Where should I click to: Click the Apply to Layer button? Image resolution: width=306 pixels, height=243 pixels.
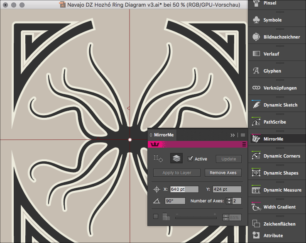coord(177,173)
